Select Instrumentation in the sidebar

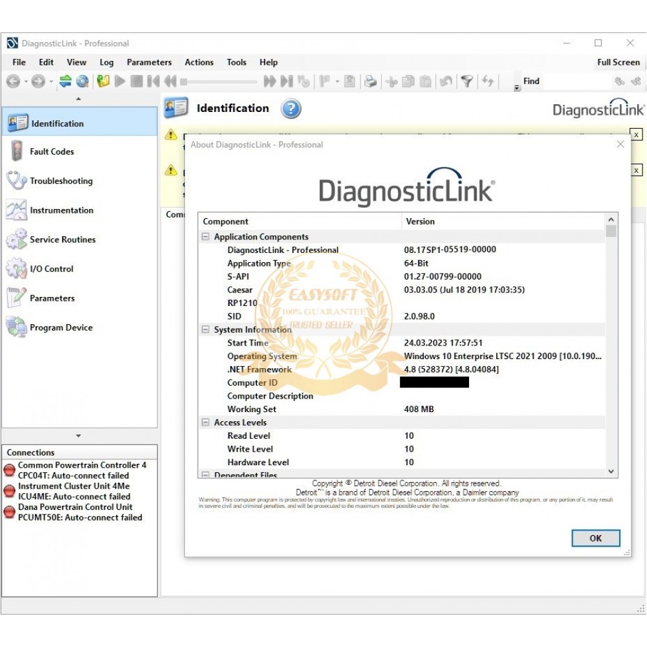80,210
